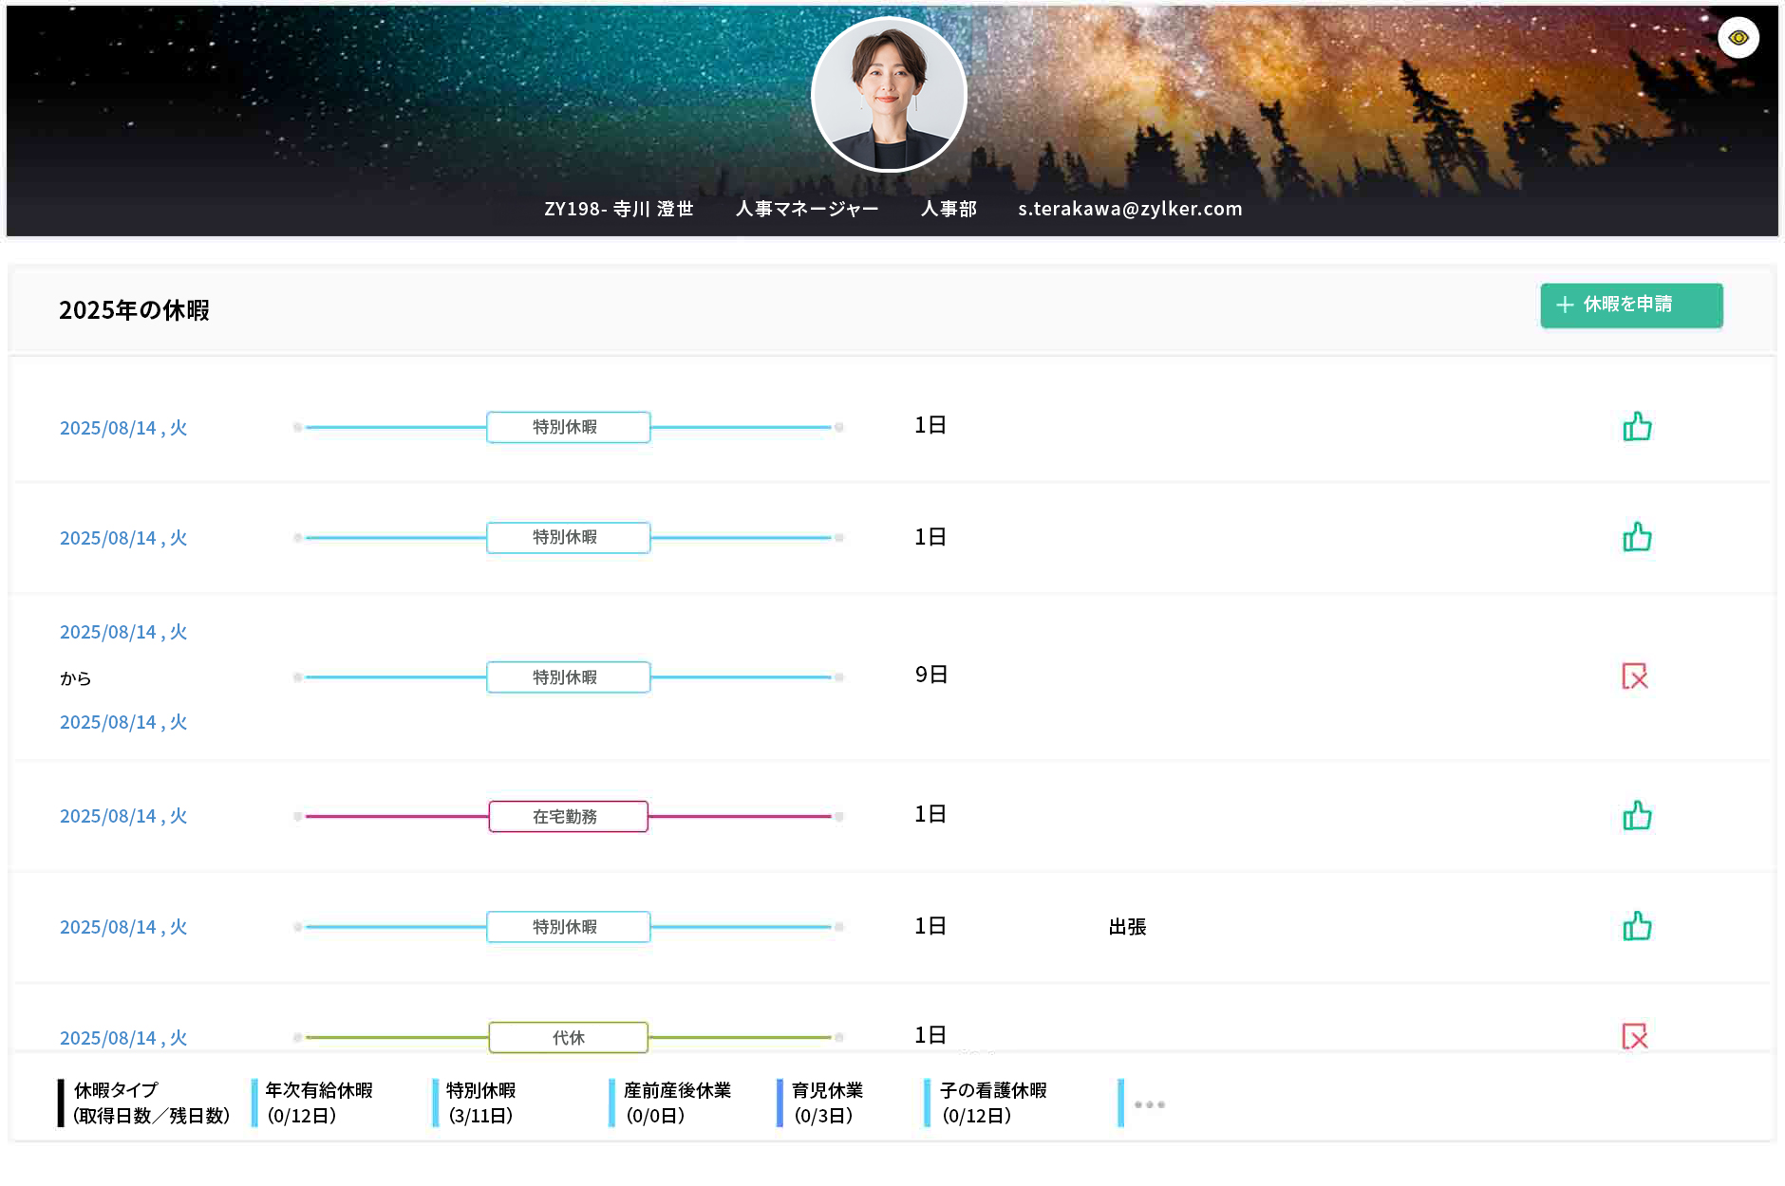The height and width of the screenshot is (1186, 1785).
Task: Toggle the eye visibility icon on banner
Action: pos(1738,38)
